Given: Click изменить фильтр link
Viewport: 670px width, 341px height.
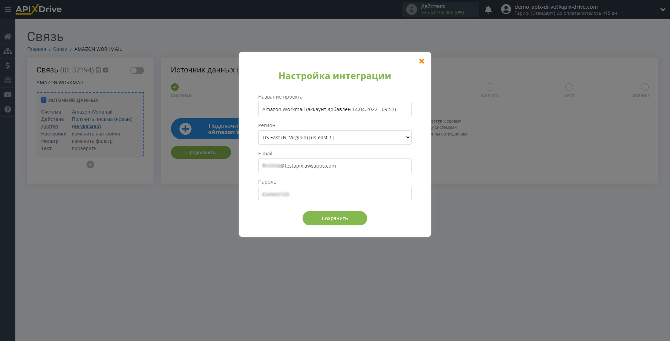Looking at the screenshot, I should (92, 141).
